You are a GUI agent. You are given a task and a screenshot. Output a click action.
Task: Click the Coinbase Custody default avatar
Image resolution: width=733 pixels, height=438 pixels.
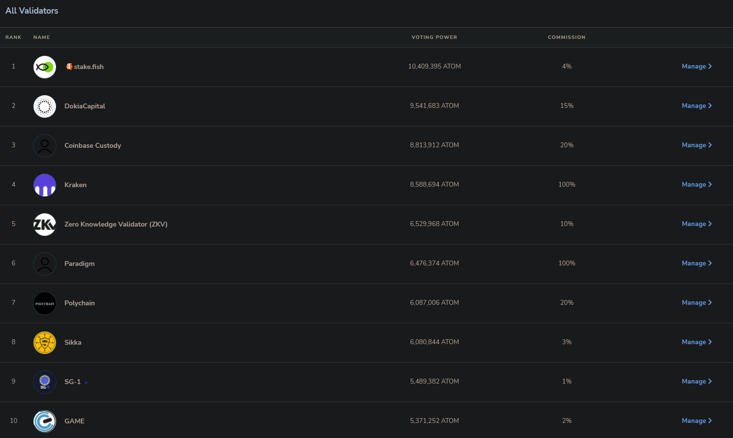pos(45,146)
